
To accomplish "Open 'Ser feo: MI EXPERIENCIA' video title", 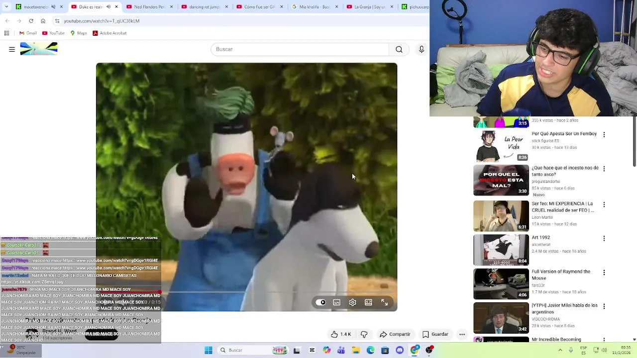I will (563, 207).
